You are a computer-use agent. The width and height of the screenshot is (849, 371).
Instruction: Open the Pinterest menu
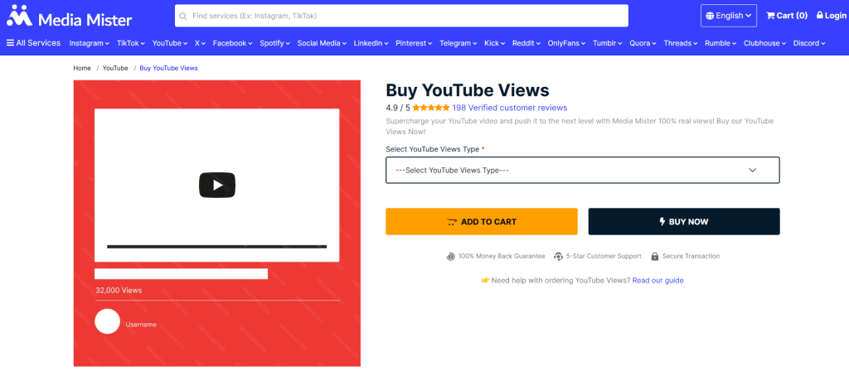pos(415,43)
